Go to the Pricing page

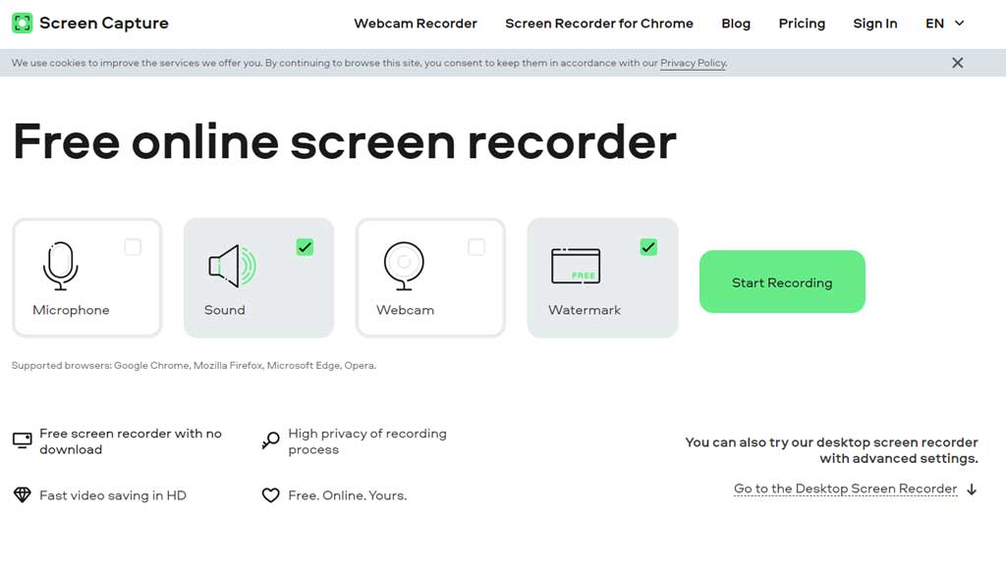802,24
